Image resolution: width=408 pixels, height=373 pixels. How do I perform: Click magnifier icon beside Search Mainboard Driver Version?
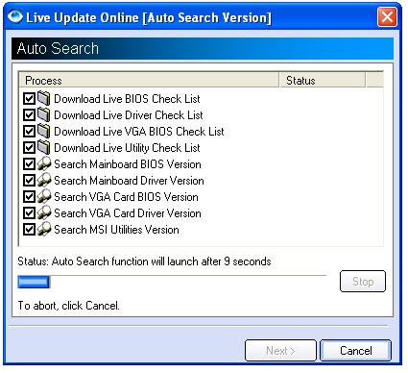[x=44, y=180]
